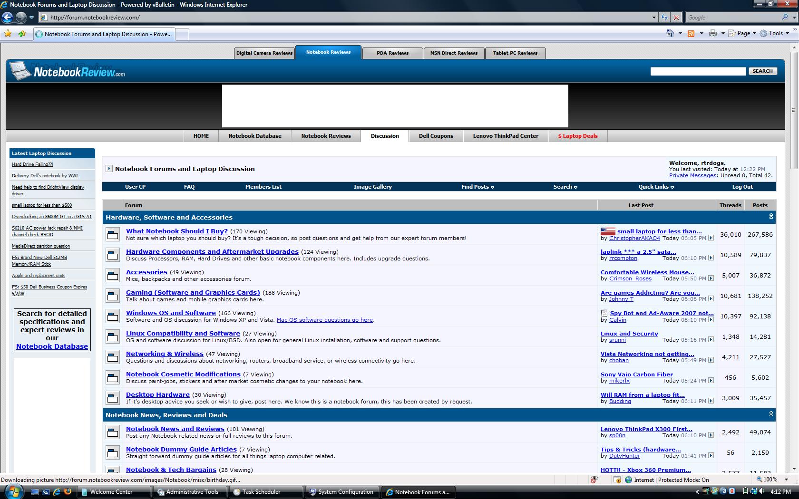Click the battery power tray icon
This screenshot has width=799, height=499.
[745, 491]
